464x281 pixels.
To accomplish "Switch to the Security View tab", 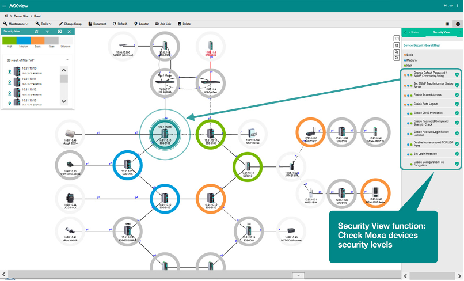I will [x=442, y=33].
